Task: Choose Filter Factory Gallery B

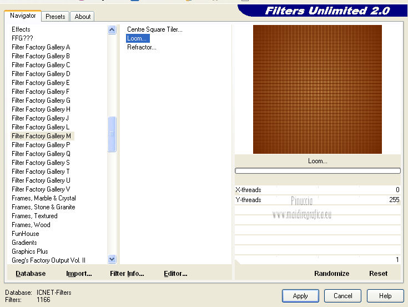Action: (x=41, y=56)
